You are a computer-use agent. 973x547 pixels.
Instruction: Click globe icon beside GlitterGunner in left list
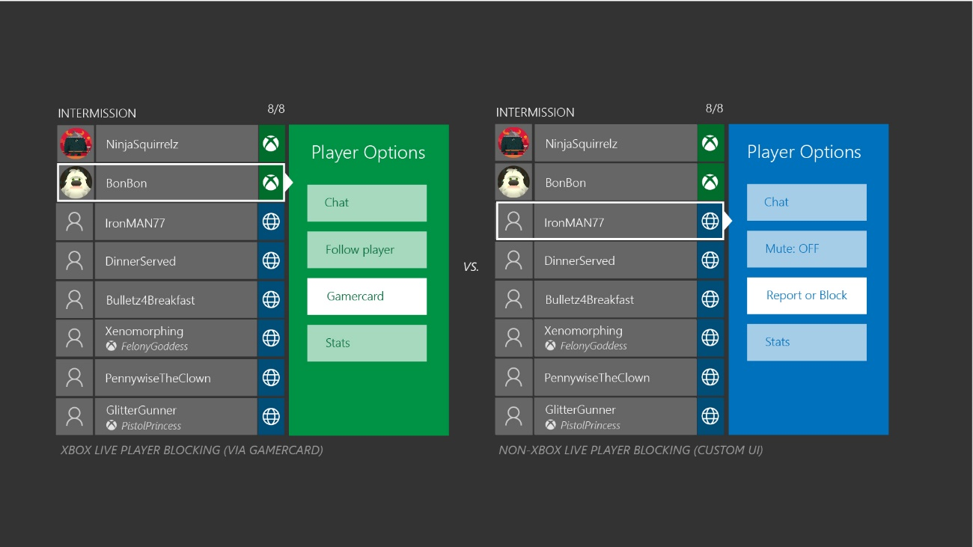271,417
